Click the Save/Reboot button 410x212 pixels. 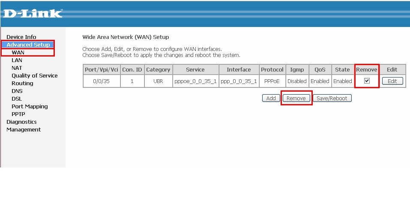click(x=332, y=99)
